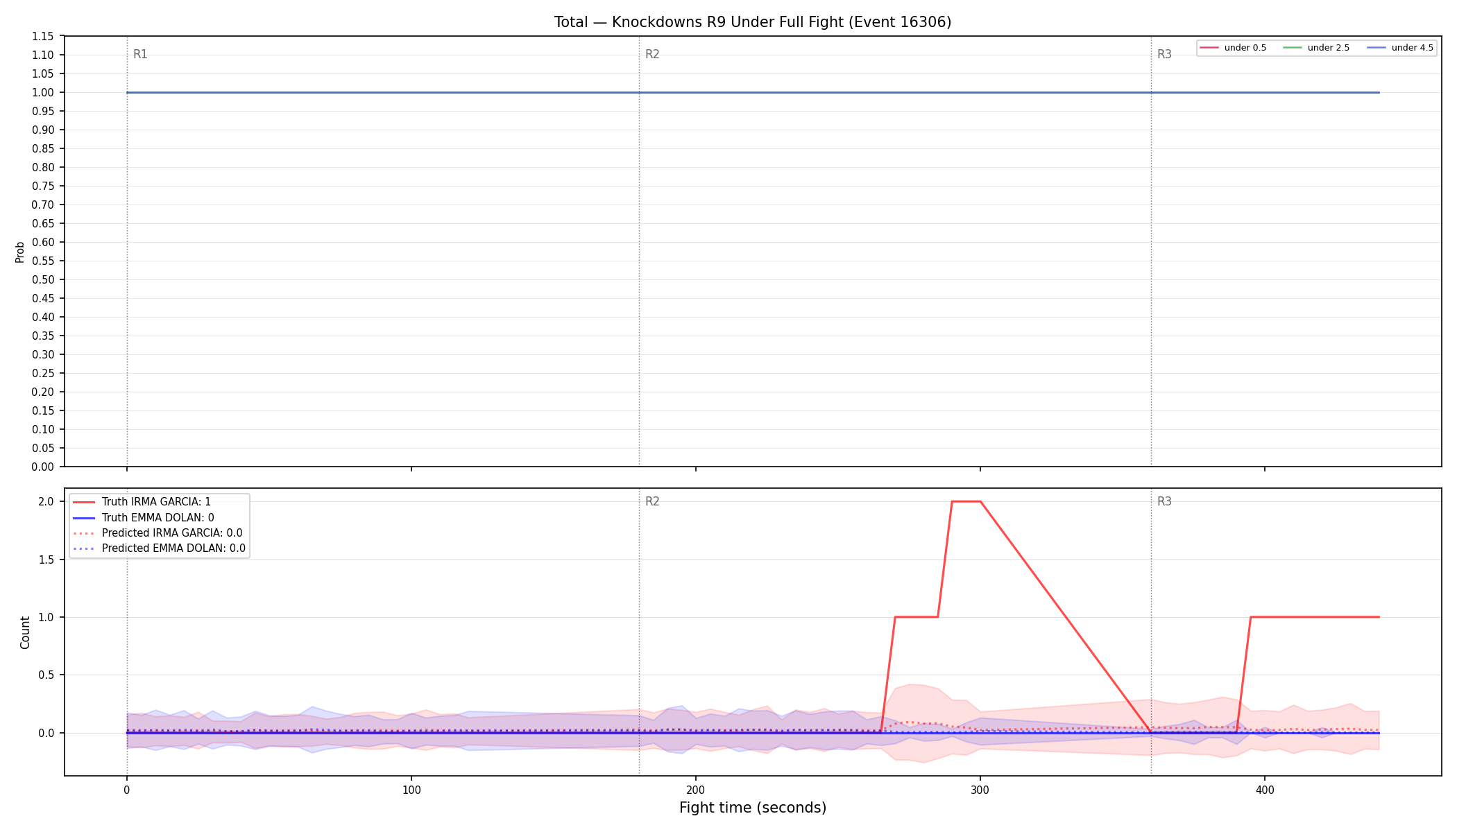Click the R2 round marker label in top plot
The height and width of the screenshot is (832, 1457).
tap(652, 54)
